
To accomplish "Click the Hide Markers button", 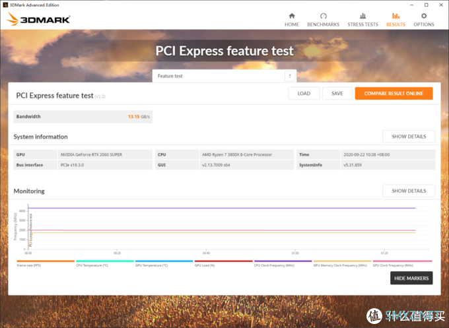I will (411, 279).
